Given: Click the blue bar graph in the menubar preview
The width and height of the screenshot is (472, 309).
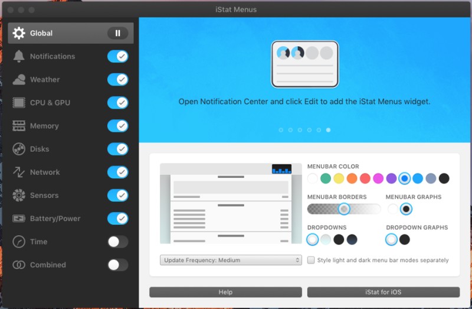Looking at the screenshot, I should pos(281,169).
